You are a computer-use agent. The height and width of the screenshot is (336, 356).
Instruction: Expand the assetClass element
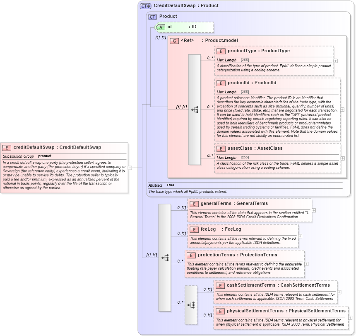point(343,158)
